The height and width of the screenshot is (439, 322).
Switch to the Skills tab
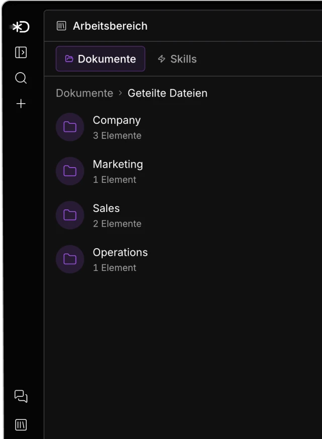point(177,59)
